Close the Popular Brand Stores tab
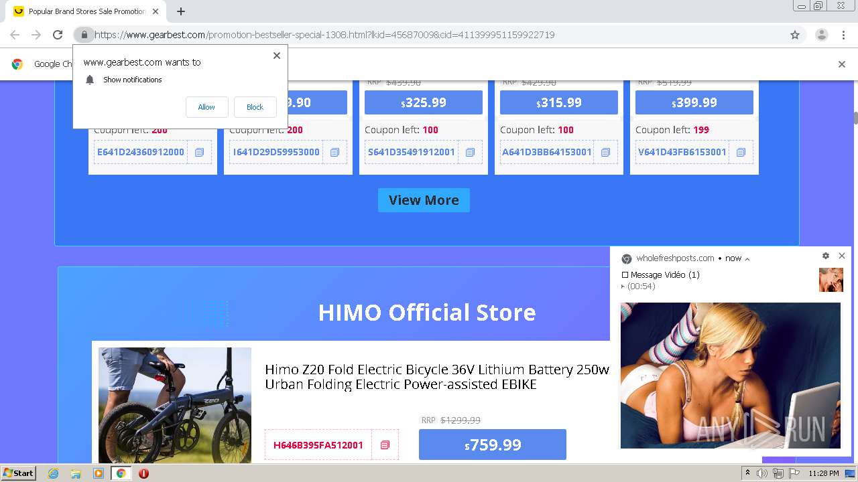 pos(156,11)
